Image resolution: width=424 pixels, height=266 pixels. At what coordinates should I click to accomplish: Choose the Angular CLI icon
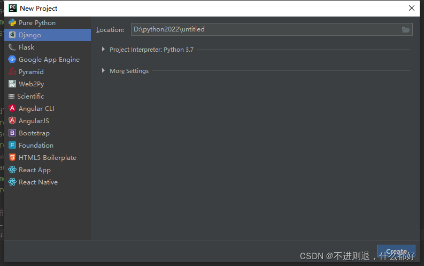12,109
